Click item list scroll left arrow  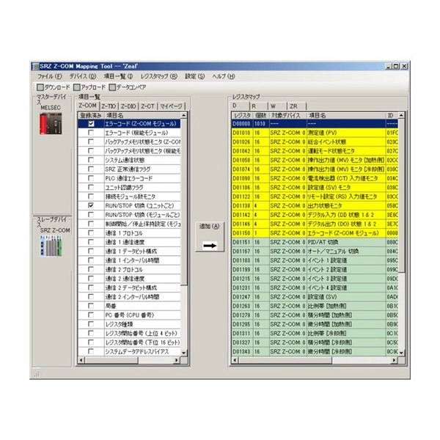(81, 360)
